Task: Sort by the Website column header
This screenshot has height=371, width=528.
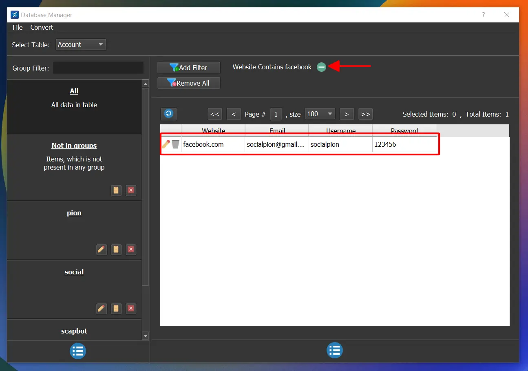Action: (x=213, y=131)
